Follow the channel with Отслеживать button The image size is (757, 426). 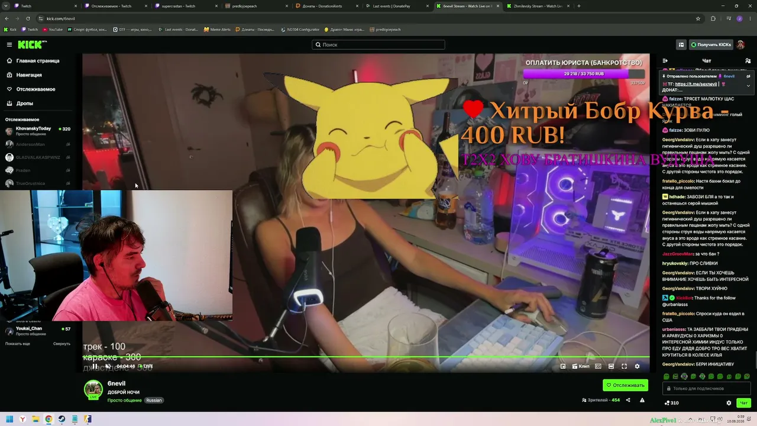tap(625, 385)
